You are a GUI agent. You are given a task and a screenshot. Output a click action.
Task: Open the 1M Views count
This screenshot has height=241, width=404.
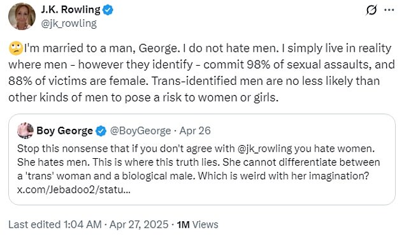pos(198,225)
